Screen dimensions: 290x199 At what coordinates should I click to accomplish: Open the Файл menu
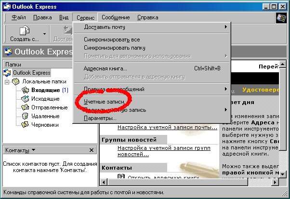18,17
